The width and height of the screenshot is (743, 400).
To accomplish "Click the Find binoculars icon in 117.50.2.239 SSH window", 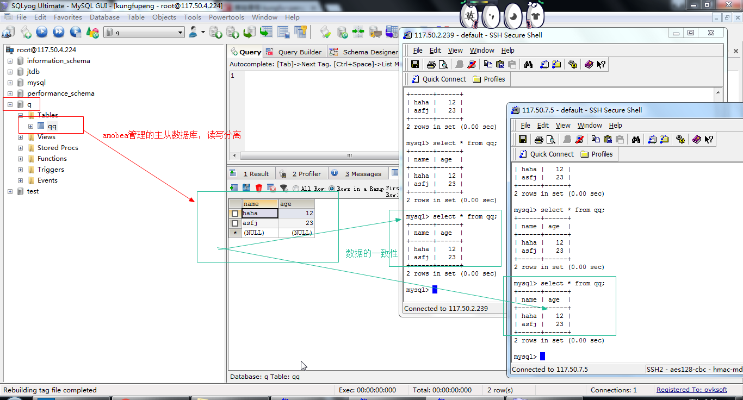I will point(528,64).
